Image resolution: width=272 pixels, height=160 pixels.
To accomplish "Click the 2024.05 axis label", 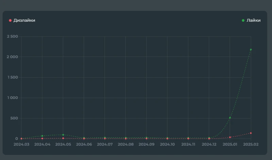I will point(63,144).
